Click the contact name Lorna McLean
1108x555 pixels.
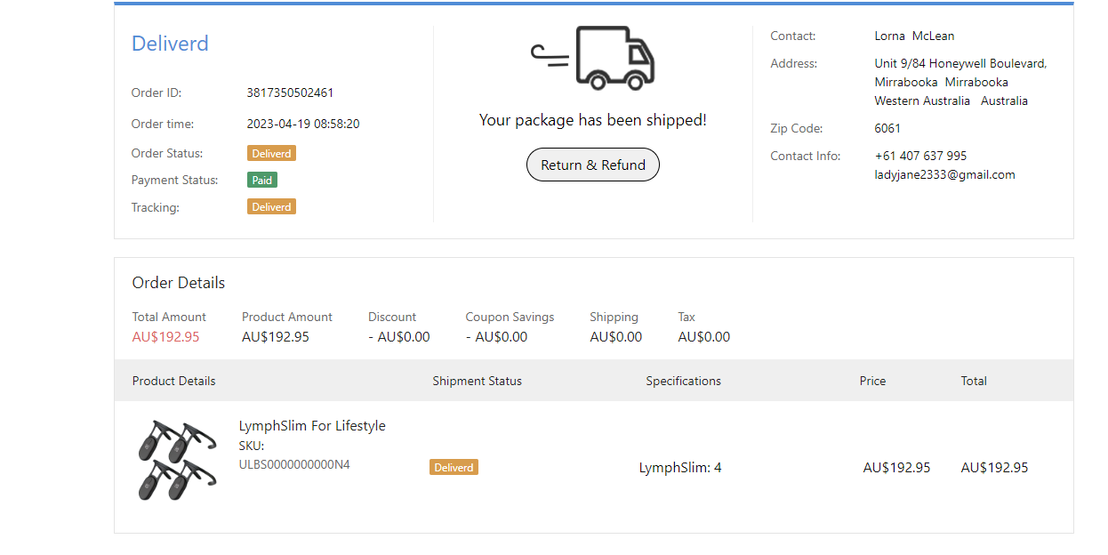914,36
